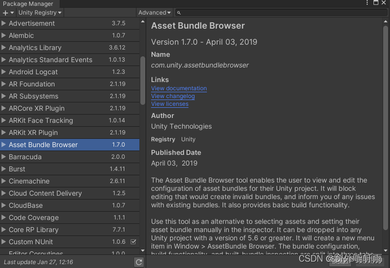Expand the CloudBase package entry
This screenshot has height=268, width=390.
click(x=3, y=205)
